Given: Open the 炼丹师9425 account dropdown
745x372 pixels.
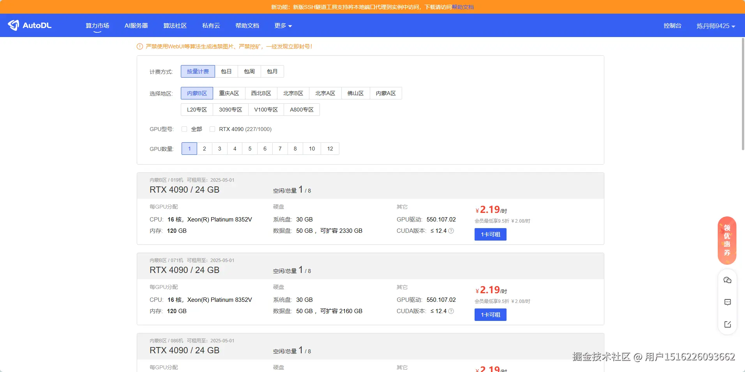Looking at the screenshot, I should point(716,26).
